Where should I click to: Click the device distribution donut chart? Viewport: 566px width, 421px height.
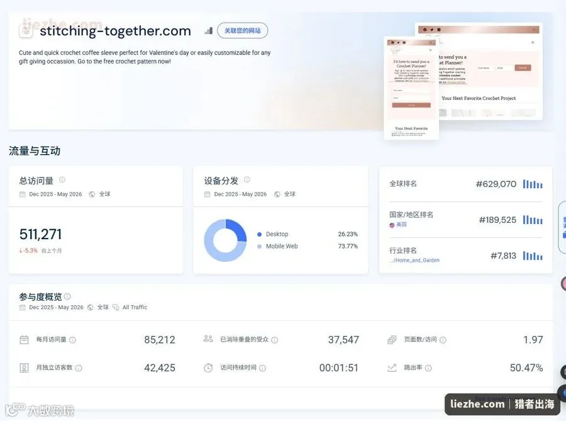[x=225, y=240]
